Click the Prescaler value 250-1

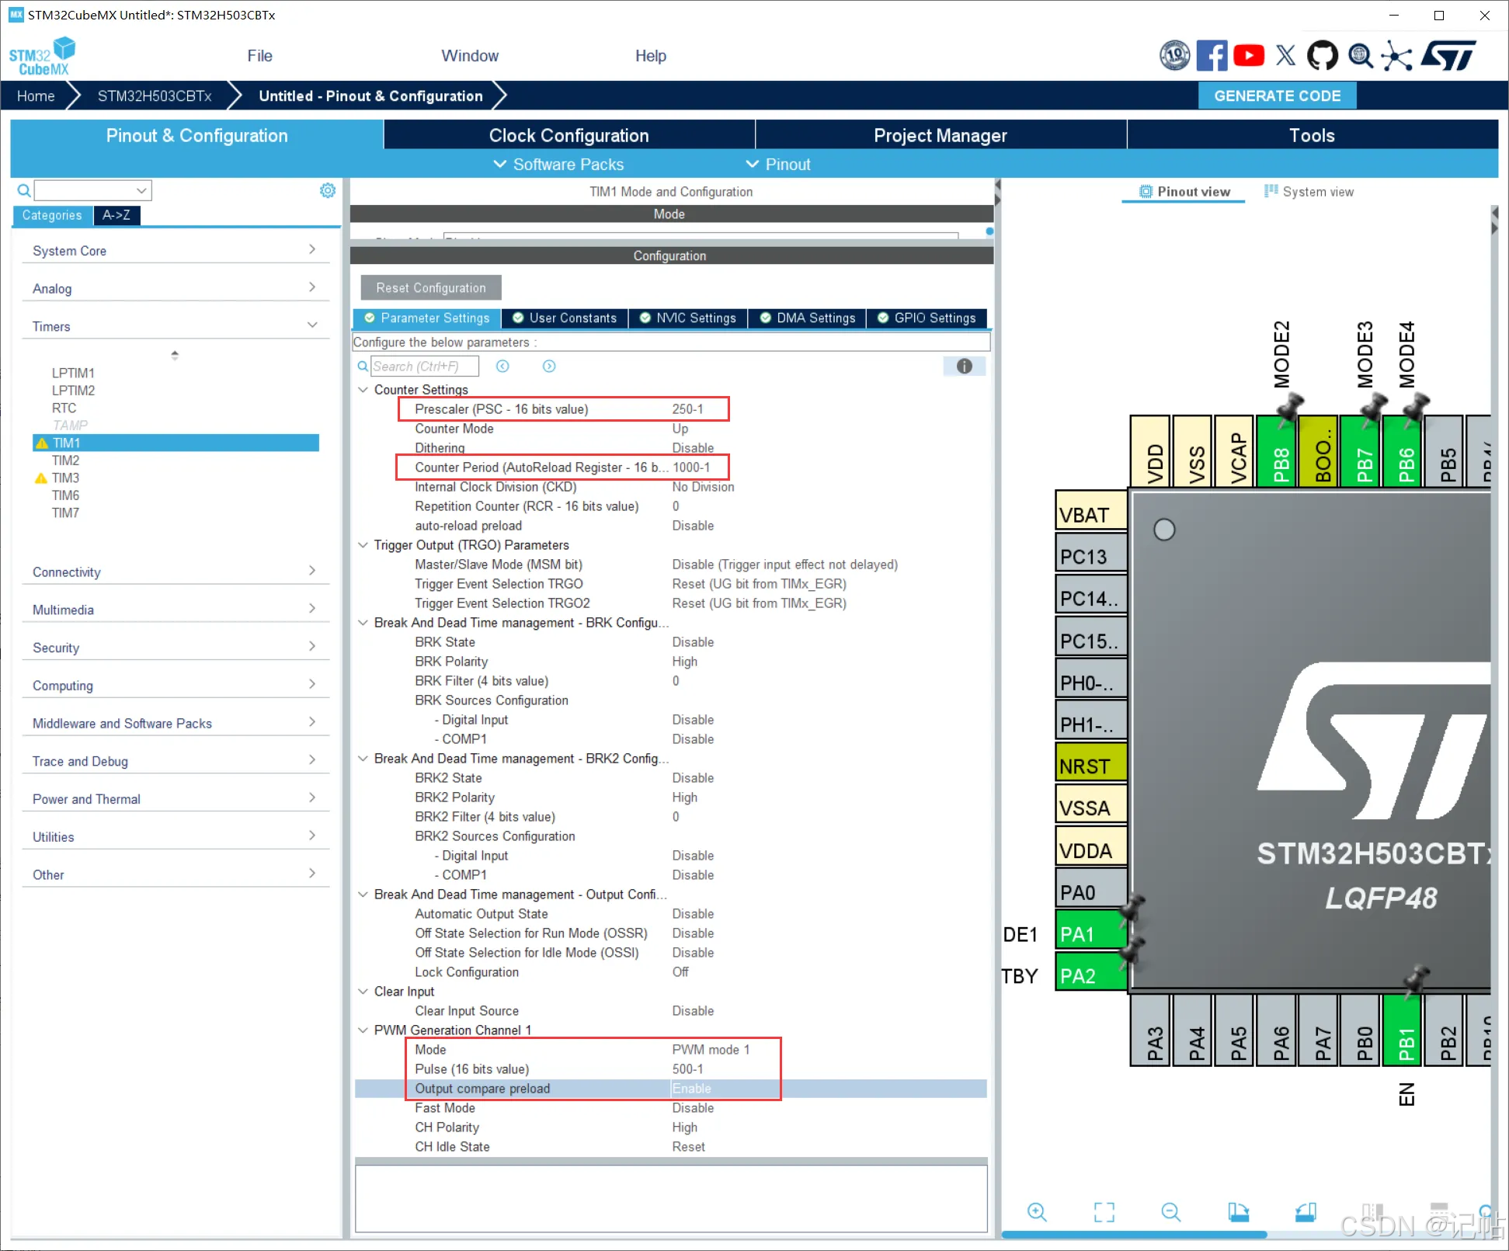[688, 409]
